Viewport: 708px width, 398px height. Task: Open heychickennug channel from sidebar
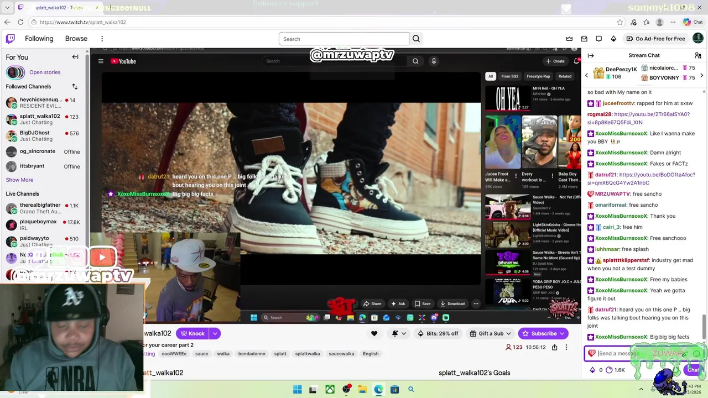pos(43,103)
